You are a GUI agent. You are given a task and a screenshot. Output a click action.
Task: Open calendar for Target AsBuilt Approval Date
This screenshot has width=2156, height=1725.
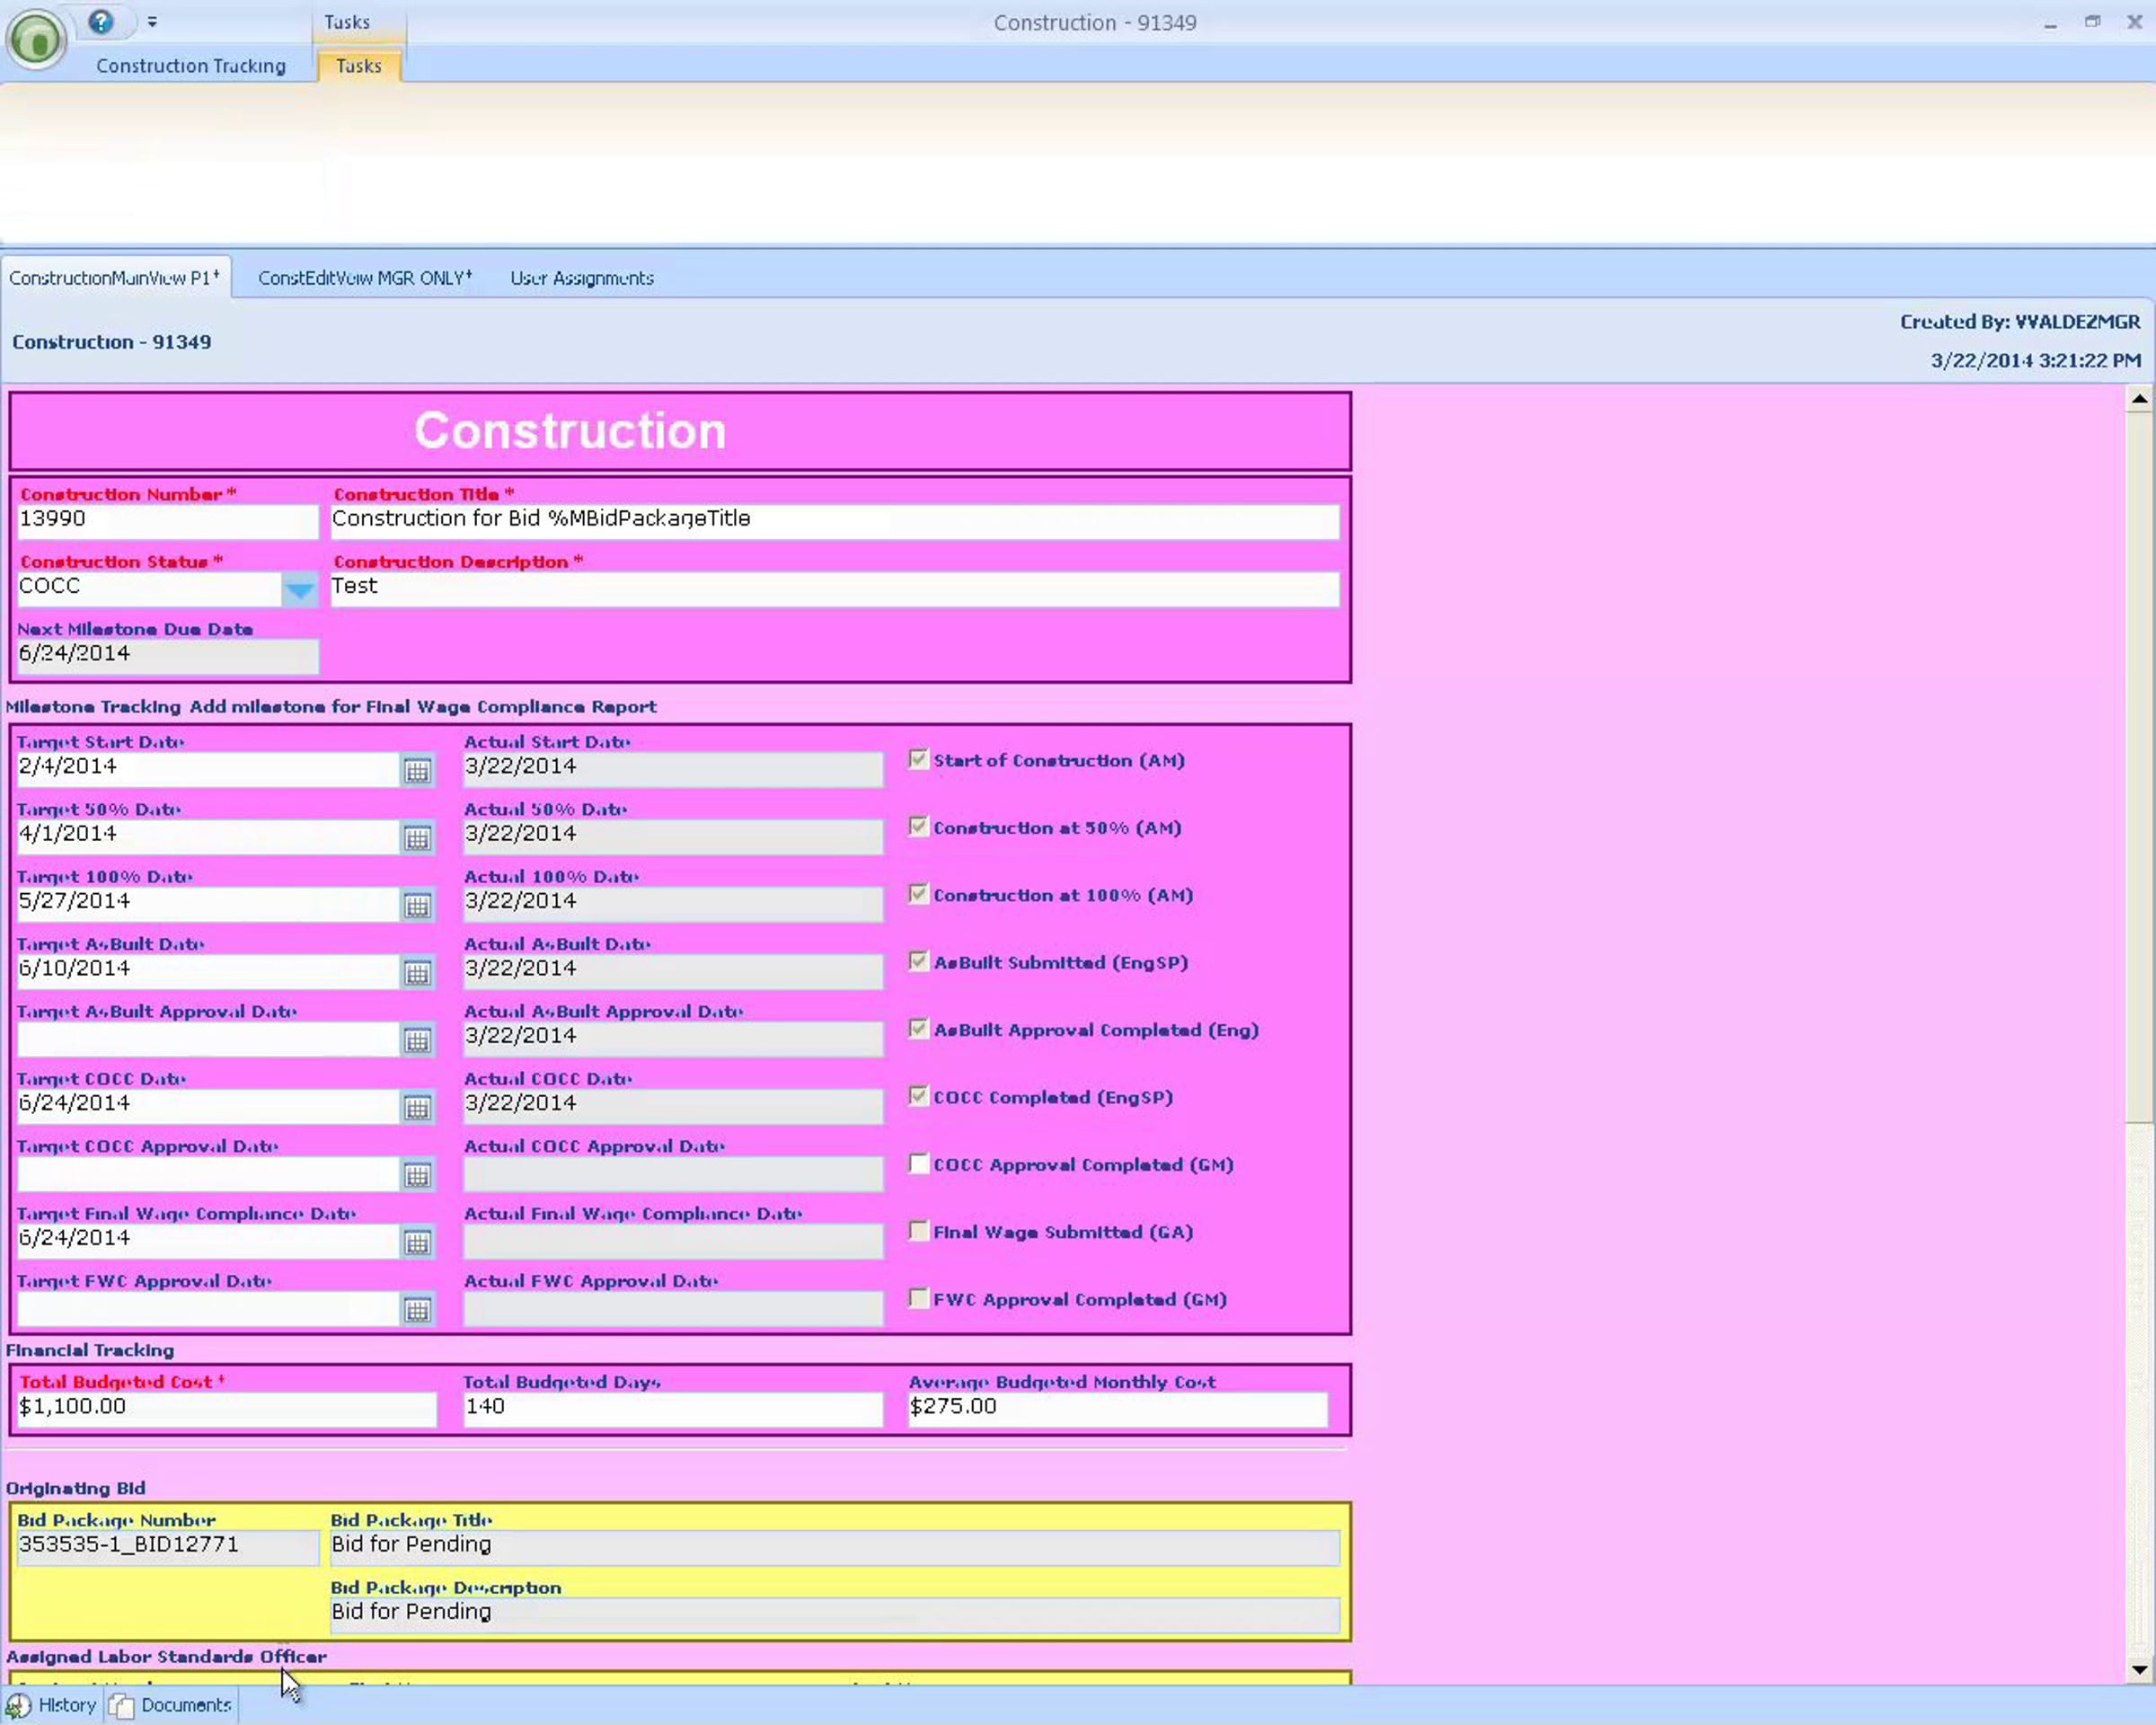[x=417, y=1040]
